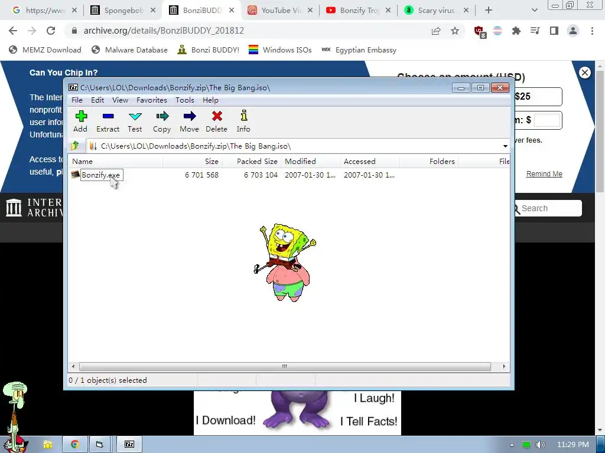Open the uBlock Origin extension icon
Screen dimensions: 605x453
479,31
